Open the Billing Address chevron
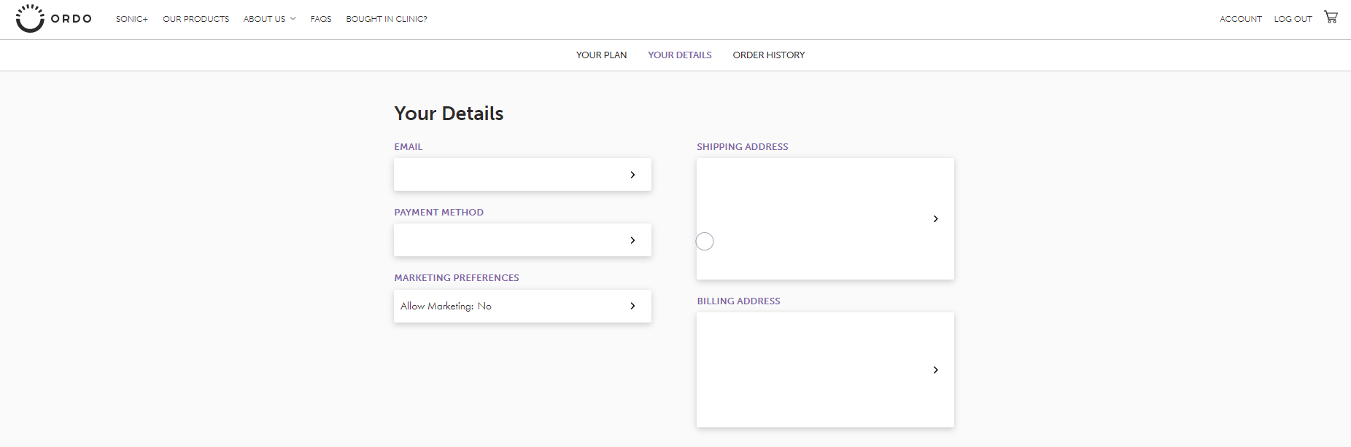The width and height of the screenshot is (1351, 447). [x=936, y=370]
